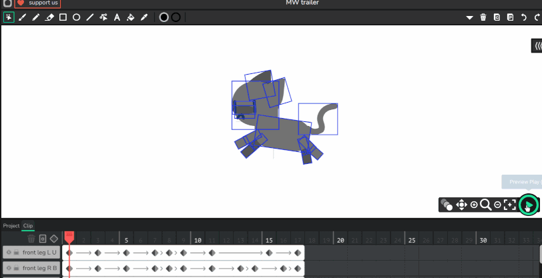
Task: Click the trash delete icon in top toolbar
Action: pos(483,17)
